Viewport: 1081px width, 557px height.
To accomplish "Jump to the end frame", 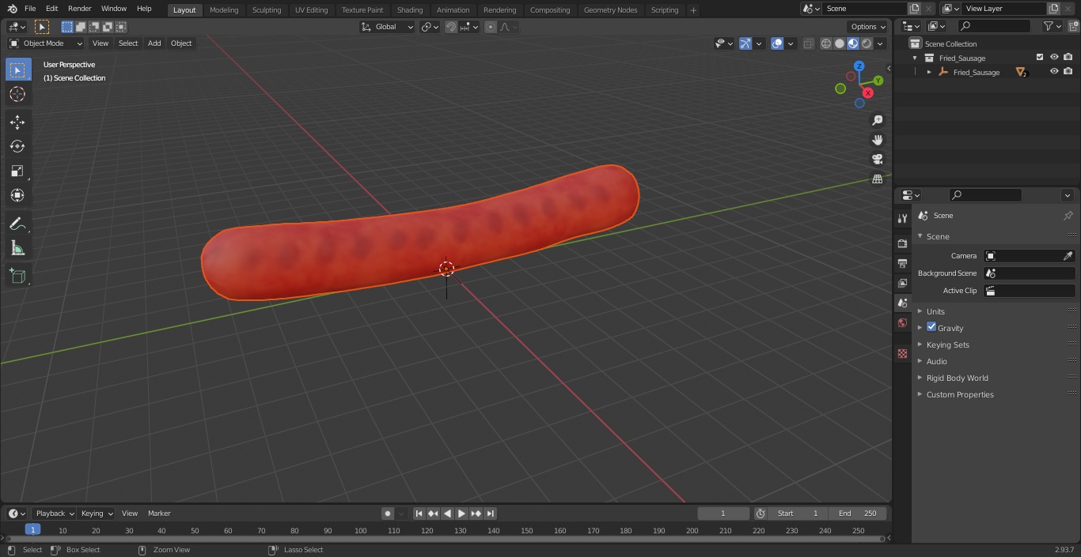I will (491, 514).
